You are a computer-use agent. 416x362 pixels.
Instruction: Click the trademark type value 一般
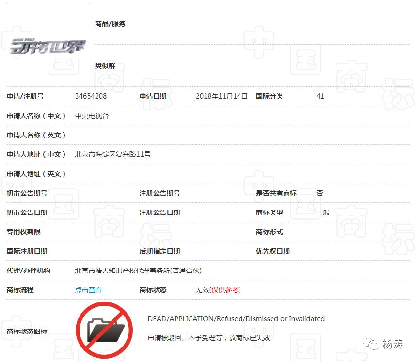(323, 212)
